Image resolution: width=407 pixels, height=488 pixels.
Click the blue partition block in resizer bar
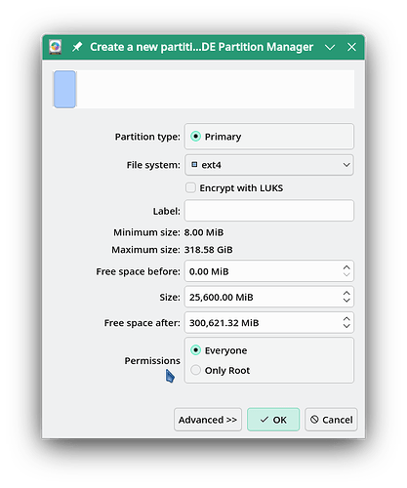pos(64,89)
